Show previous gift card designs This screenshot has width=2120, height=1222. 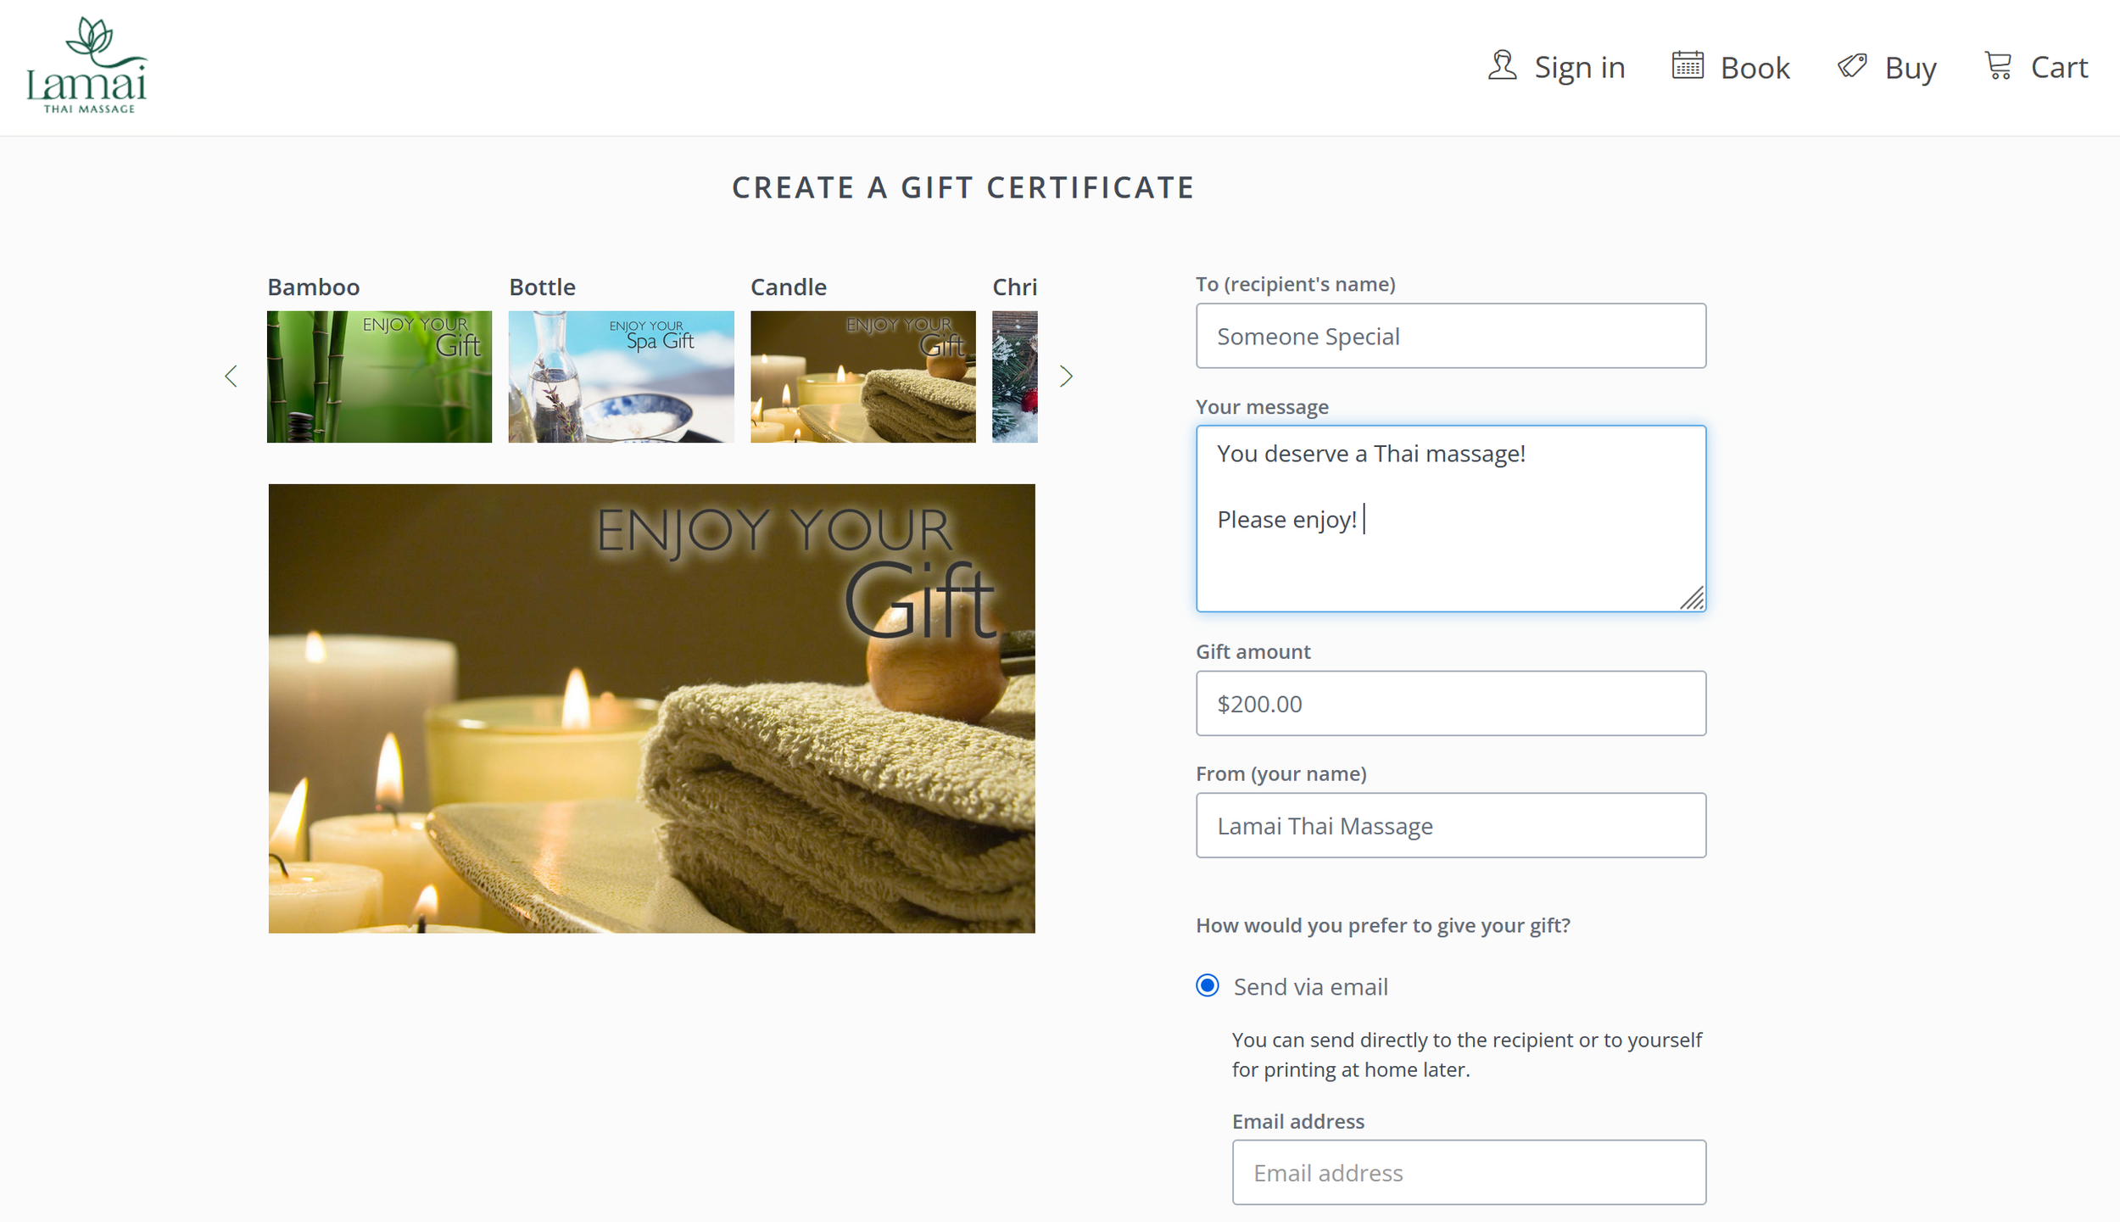pyautogui.click(x=231, y=377)
